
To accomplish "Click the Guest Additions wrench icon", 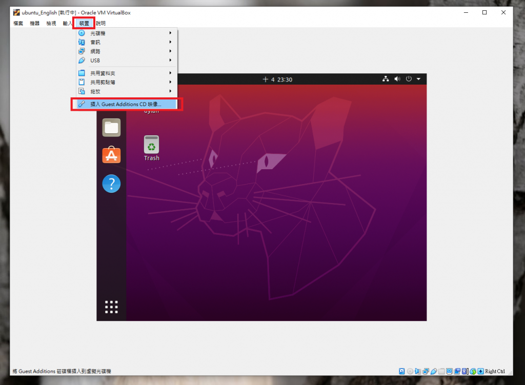I will pos(82,104).
